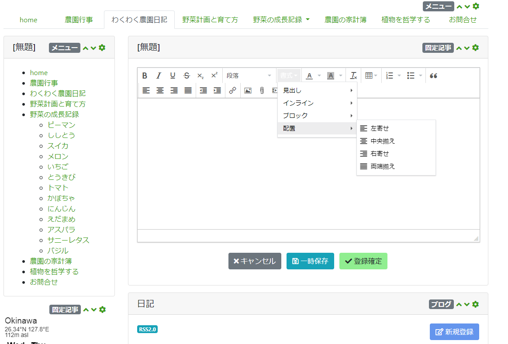Apply underline formatting
Screen dimensions: 508x344
pyautogui.click(x=173, y=76)
